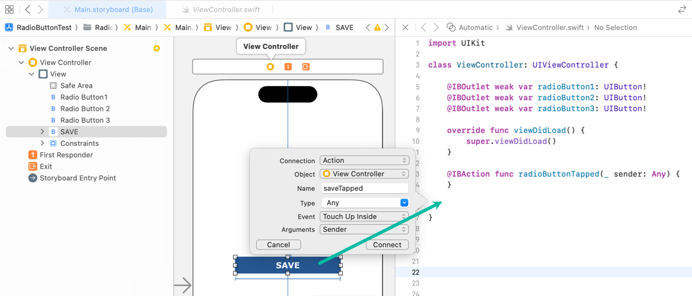Screen dimensions: 692x296
Task: Close the assistant editor pane
Action: pos(405,28)
